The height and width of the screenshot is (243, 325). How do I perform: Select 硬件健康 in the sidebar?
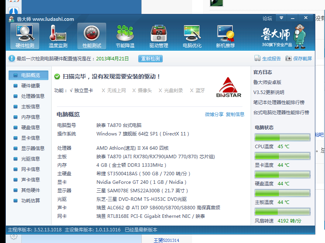click(28, 86)
